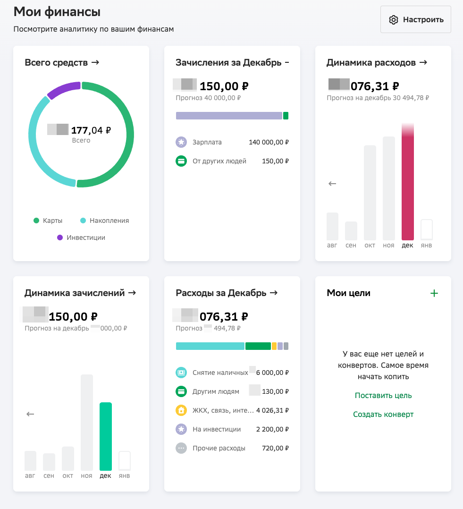Open Всего средств details via header
Viewport: 463px width, 509px height.
(x=62, y=62)
